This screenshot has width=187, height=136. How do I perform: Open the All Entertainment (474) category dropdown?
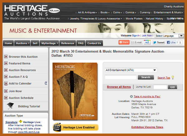[x=131, y=70]
